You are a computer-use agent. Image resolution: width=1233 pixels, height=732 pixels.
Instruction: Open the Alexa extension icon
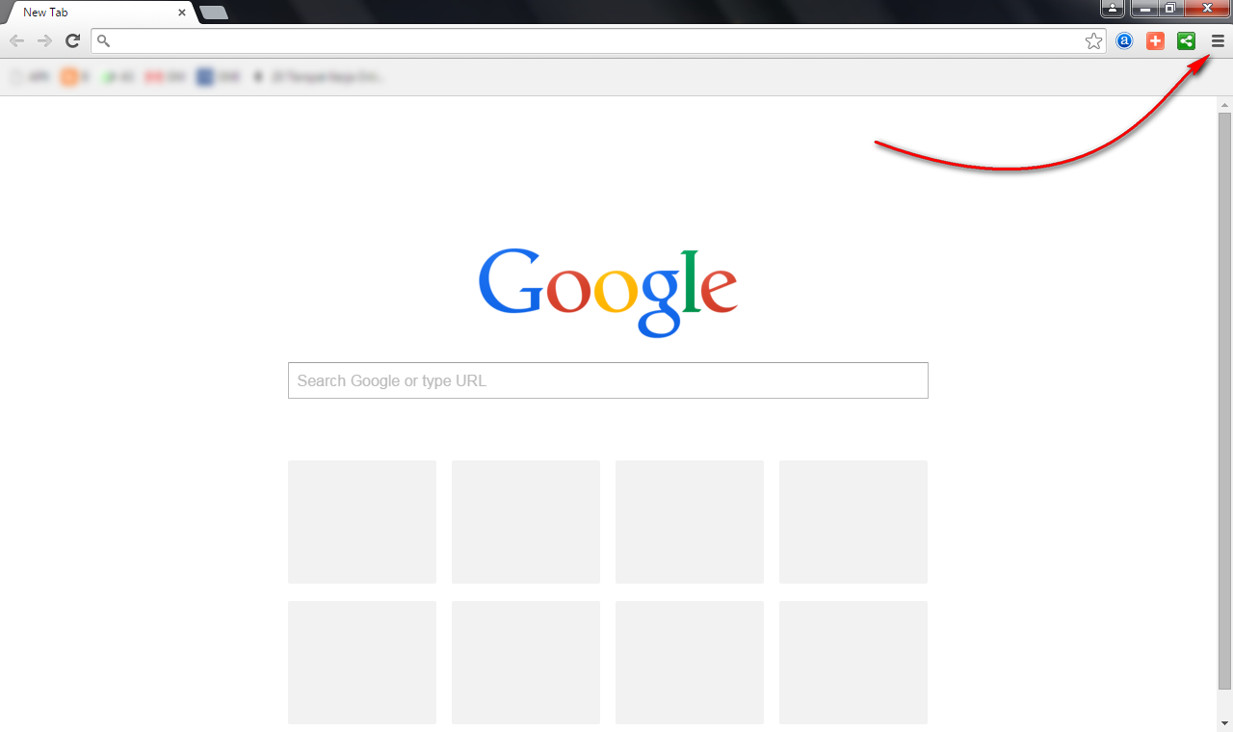coord(1124,41)
